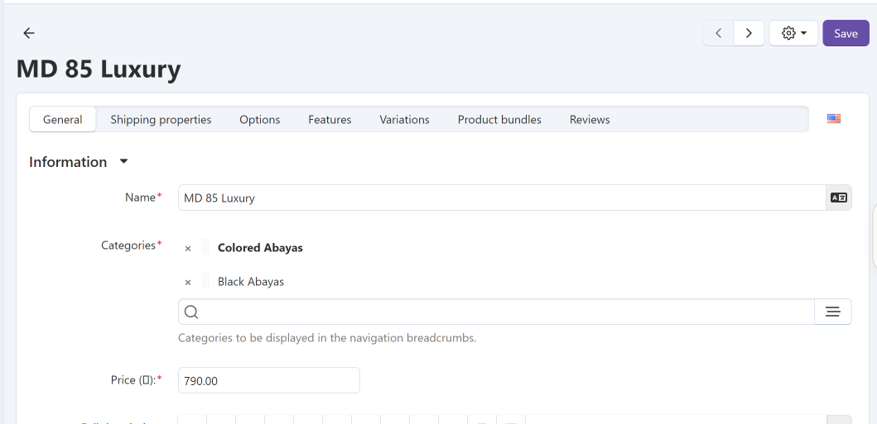The image size is (877, 424).
Task: Click the category search magnifier icon
Action: tap(191, 312)
